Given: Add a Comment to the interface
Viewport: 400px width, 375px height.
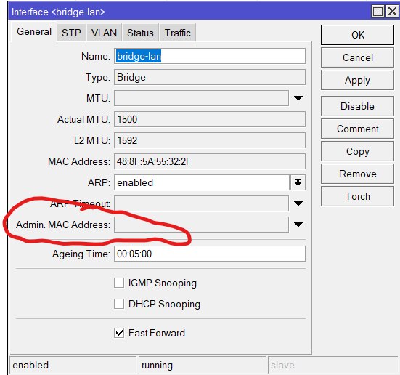Looking at the screenshot, I should tap(357, 129).
